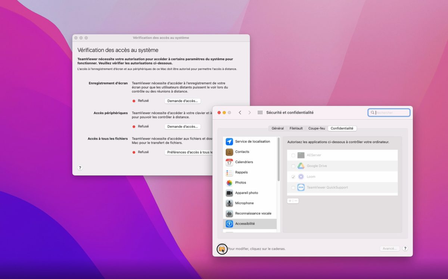Toggle the AEServer checkbox
Image resolution: width=448 pixels, height=279 pixels.
[293, 155]
